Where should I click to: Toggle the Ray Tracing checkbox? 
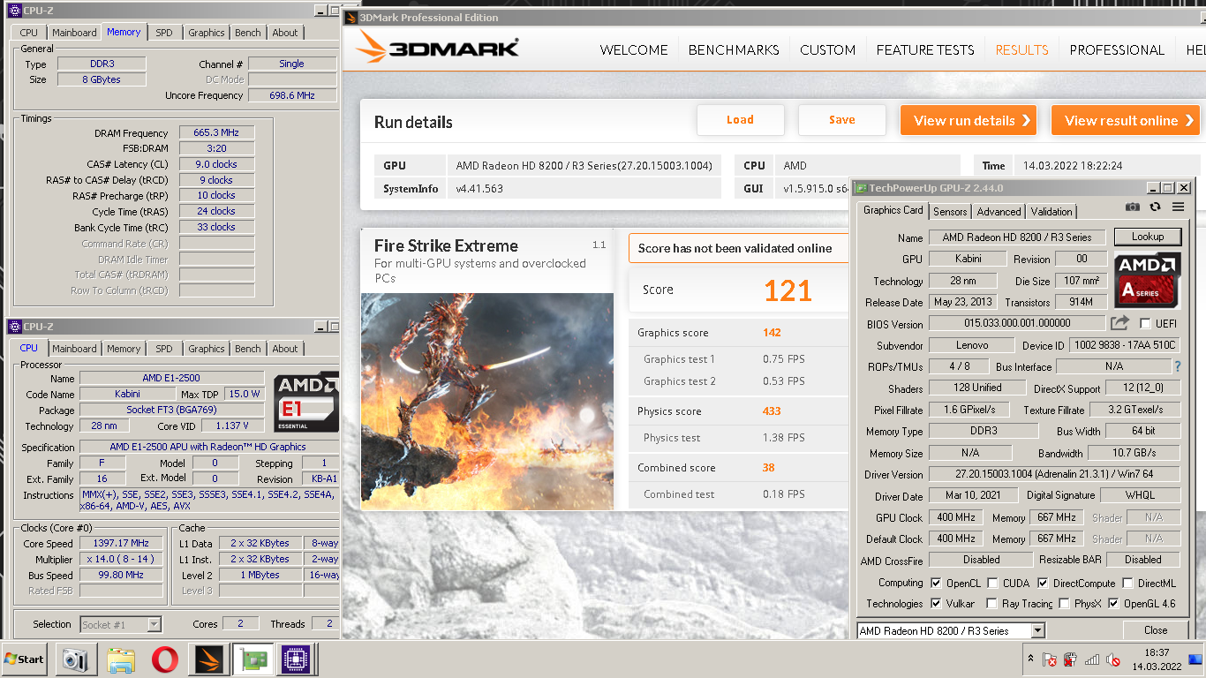[x=992, y=604]
